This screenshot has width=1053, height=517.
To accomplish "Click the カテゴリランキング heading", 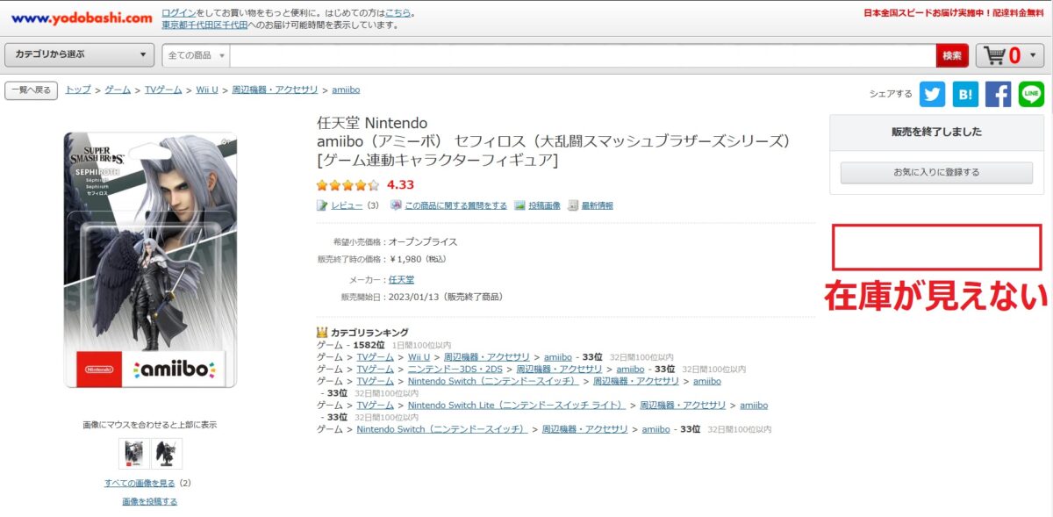I will [369, 333].
